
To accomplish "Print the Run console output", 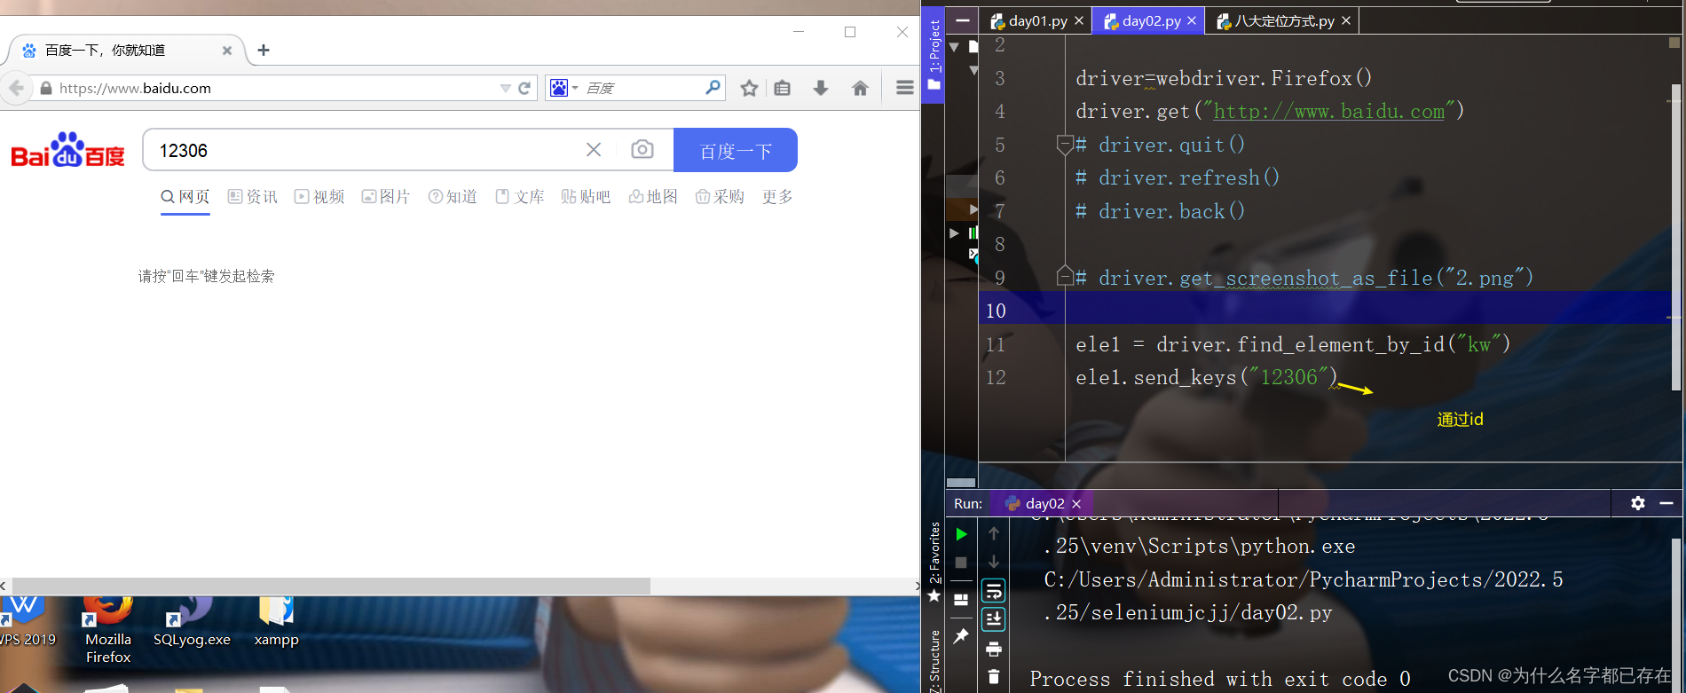I will pyautogui.click(x=994, y=649).
